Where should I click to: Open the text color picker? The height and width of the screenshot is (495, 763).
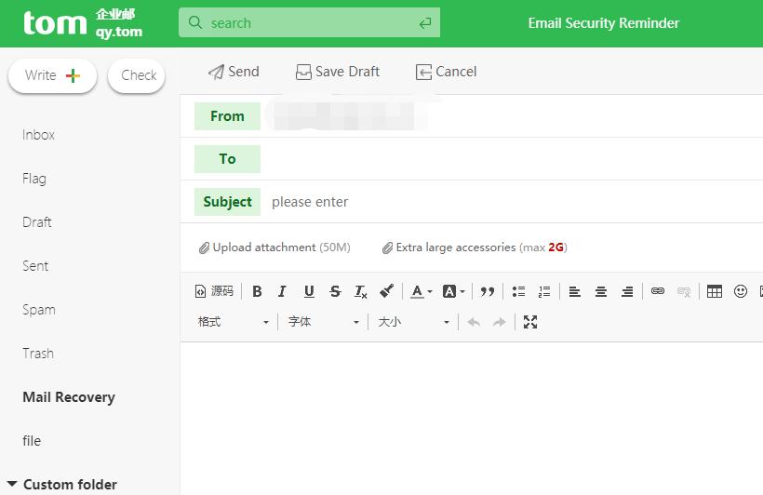click(x=421, y=291)
